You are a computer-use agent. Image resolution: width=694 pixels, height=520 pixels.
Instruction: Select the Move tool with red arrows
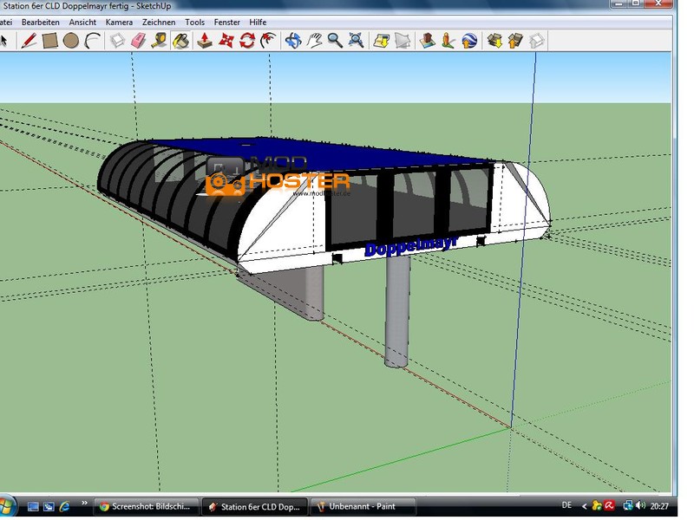coord(226,41)
